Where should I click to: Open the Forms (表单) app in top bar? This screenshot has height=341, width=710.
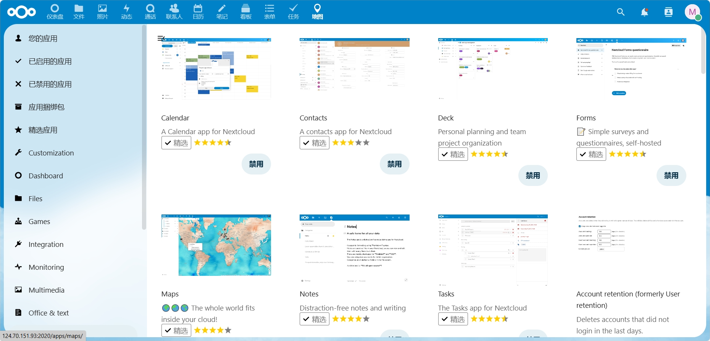(x=269, y=12)
